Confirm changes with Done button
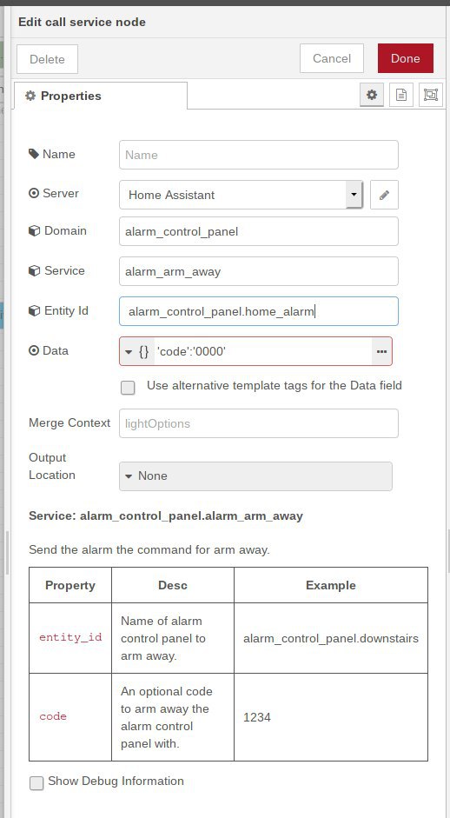450x818 pixels. click(x=406, y=58)
